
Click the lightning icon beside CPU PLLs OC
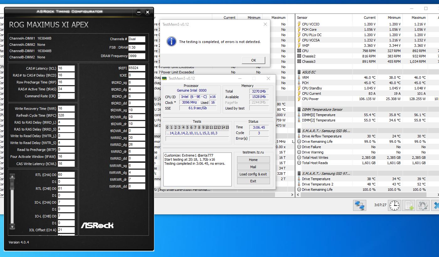299,35
